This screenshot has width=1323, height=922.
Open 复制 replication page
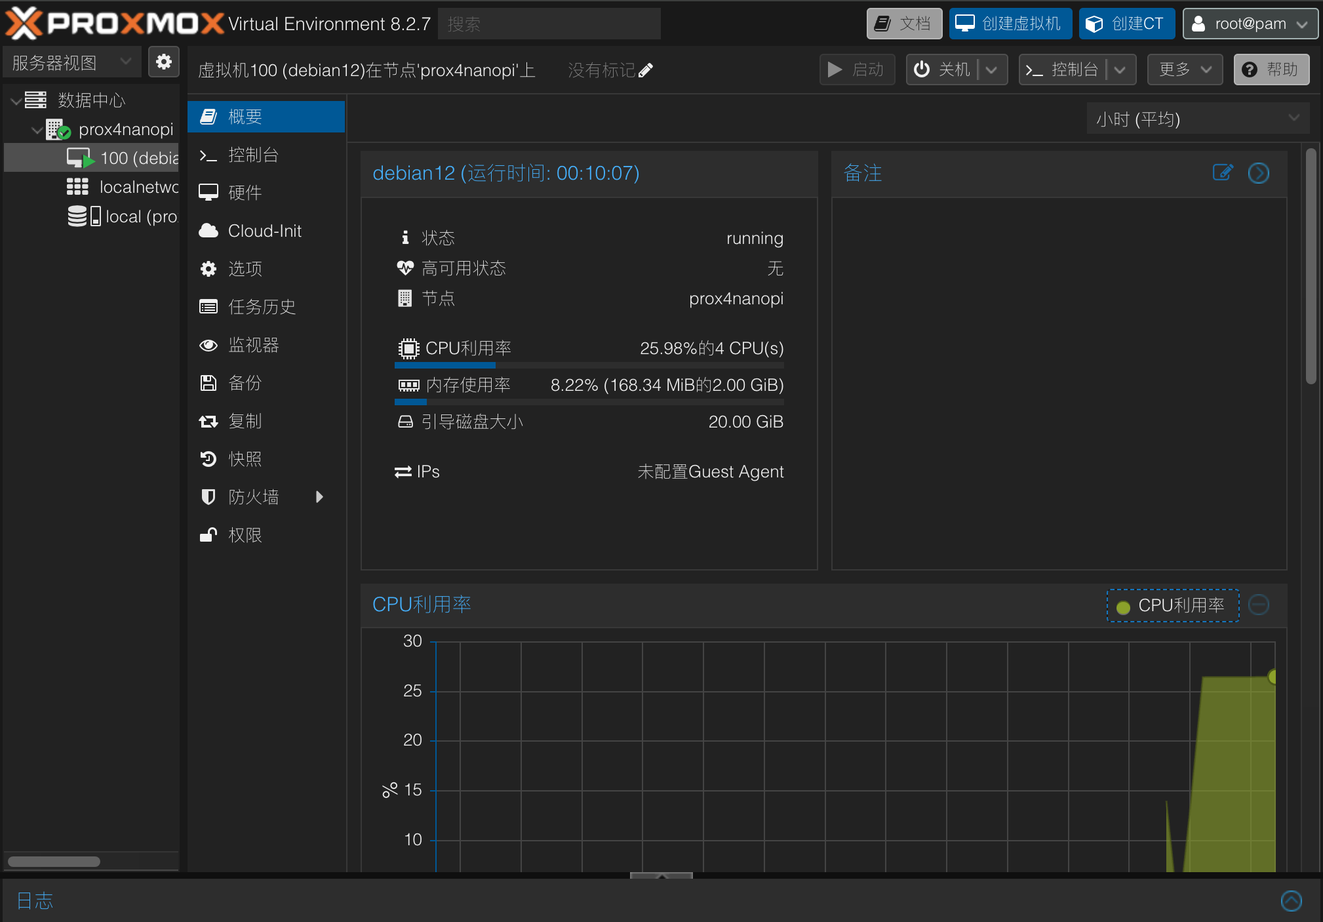[266, 421]
